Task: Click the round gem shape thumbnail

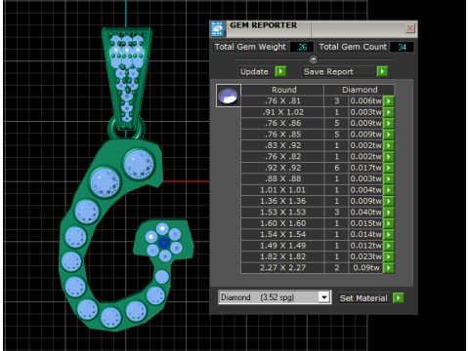Action: [229, 96]
